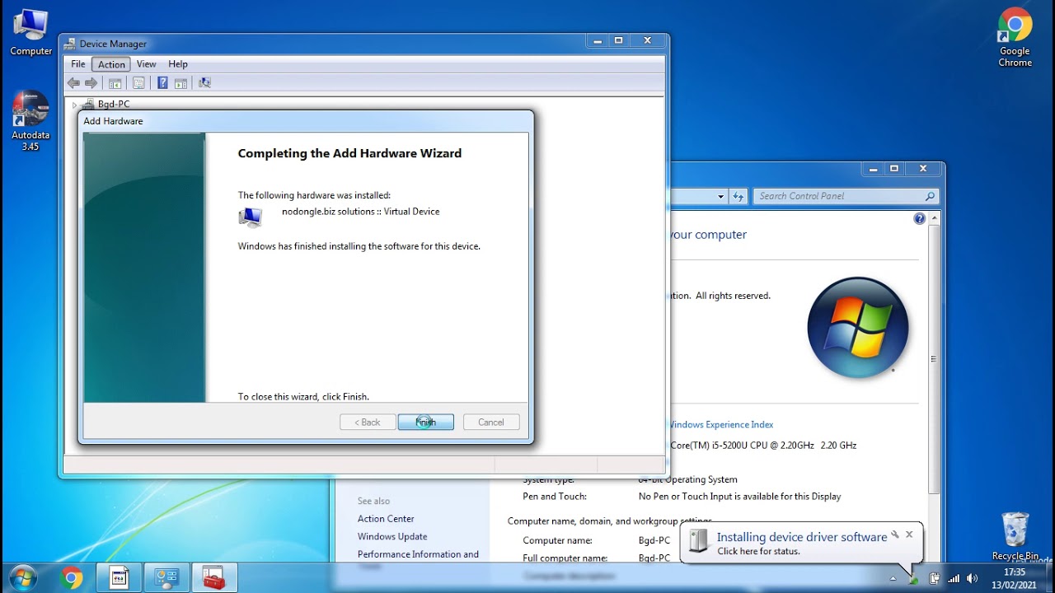Click the refresh button beside address bar
This screenshot has height=593, width=1055.
tap(738, 196)
